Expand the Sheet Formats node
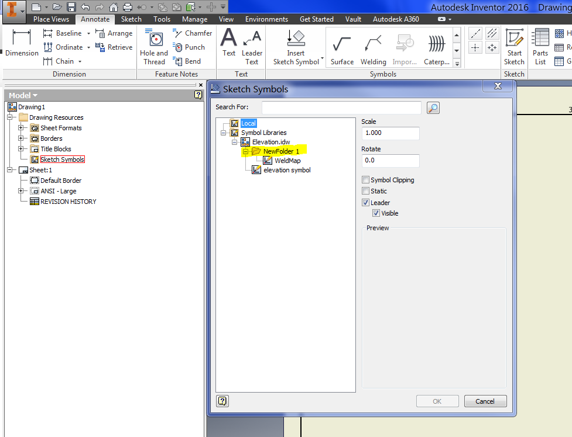Viewport: 572px width, 437px height. 21,127
